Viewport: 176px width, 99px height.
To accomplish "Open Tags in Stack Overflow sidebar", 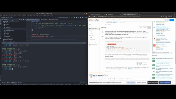I will pyautogui.click(x=91, y=31).
